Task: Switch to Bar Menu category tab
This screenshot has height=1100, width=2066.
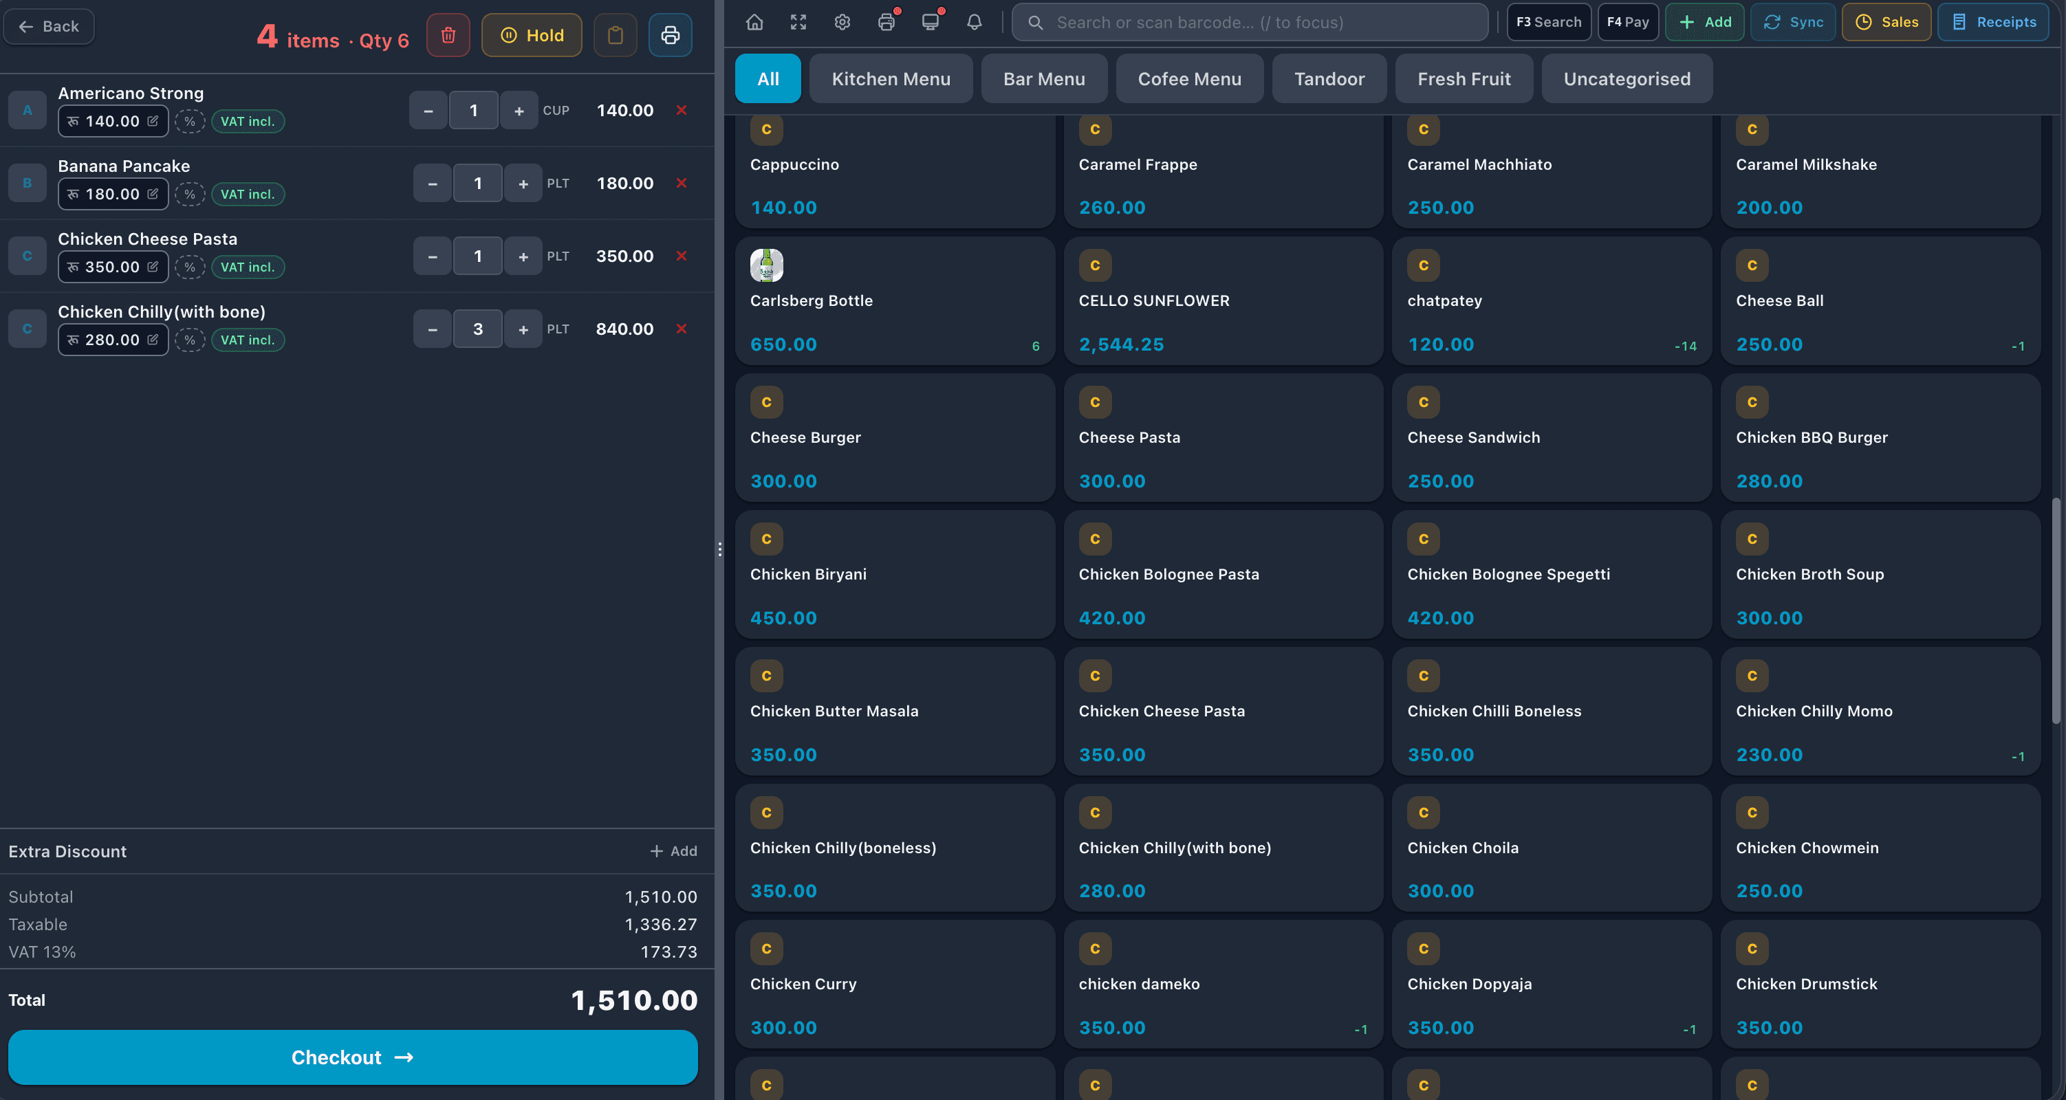Action: click(x=1044, y=78)
